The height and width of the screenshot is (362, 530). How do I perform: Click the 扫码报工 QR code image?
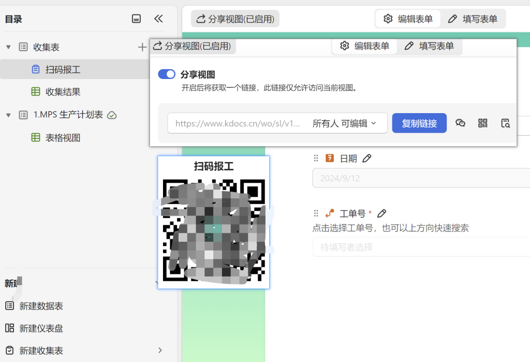coord(214,230)
